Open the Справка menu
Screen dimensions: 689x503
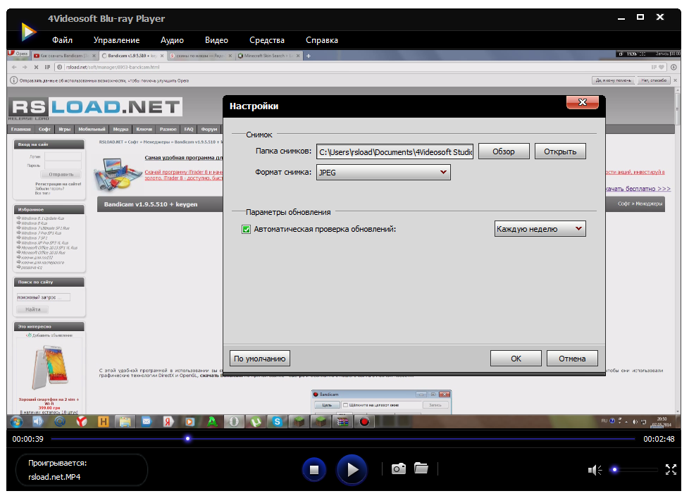pyautogui.click(x=322, y=40)
